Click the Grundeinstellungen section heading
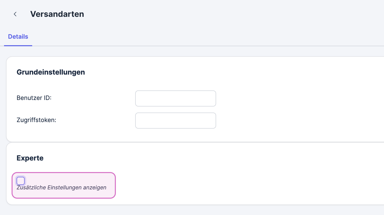Image resolution: width=384 pixels, height=215 pixels. tap(51, 72)
